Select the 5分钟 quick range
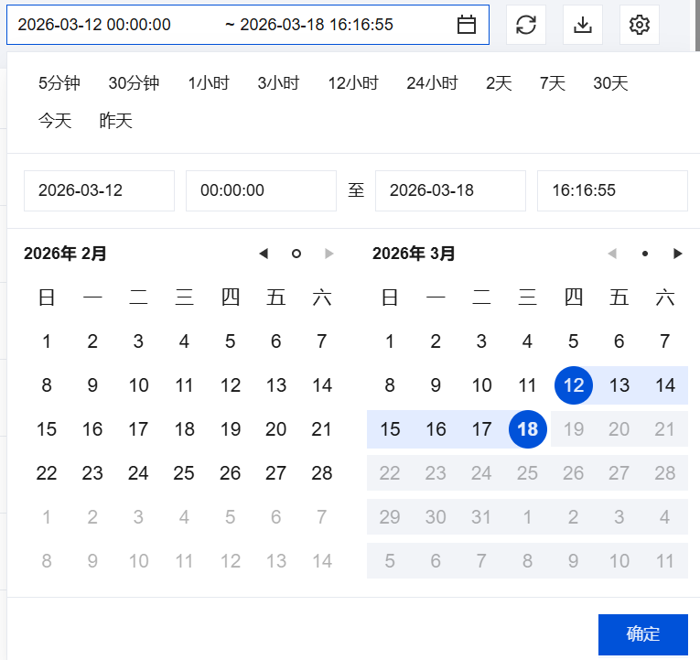Image resolution: width=700 pixels, height=660 pixels. tap(59, 83)
